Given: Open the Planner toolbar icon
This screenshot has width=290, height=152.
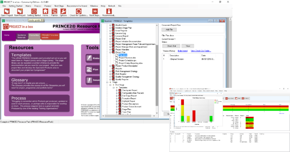Looking at the screenshot, I should point(54,11).
